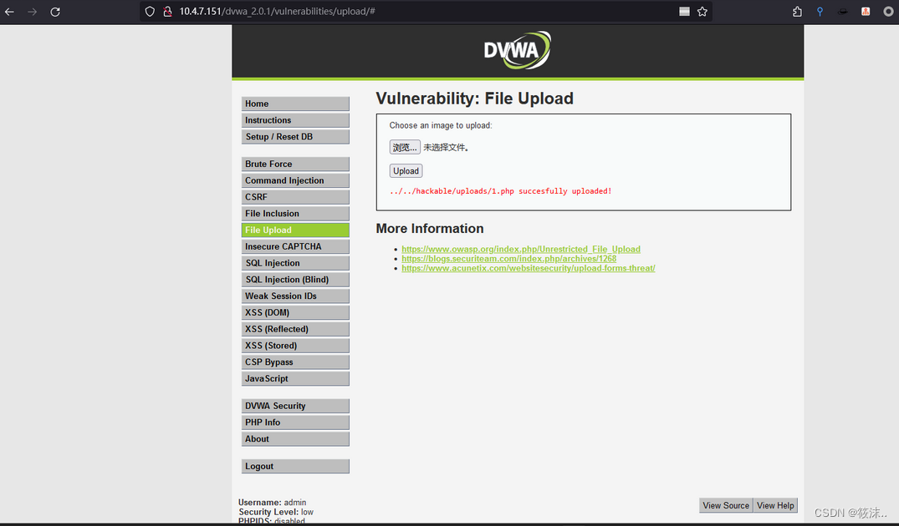
Task: Click the DVWA logo in header
Action: tap(517, 50)
